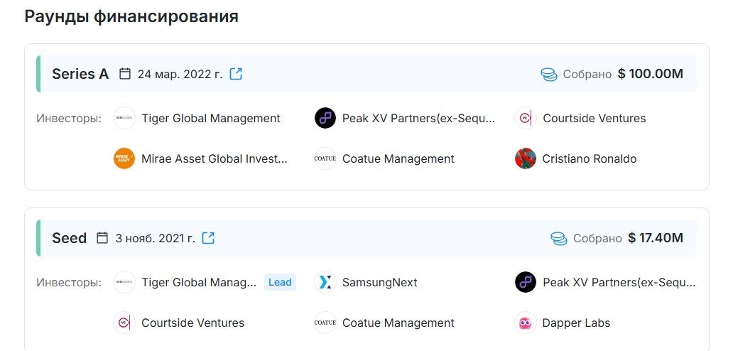Click the Mirae Asset orange logo
The height and width of the screenshot is (351, 733).
(124, 158)
